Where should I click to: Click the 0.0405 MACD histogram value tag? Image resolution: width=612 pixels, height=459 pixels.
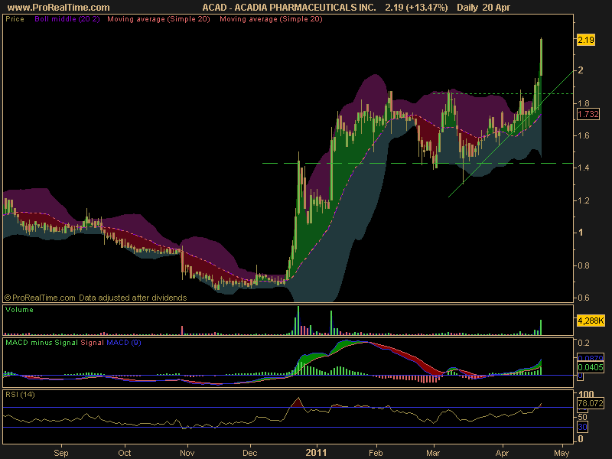[591, 367]
